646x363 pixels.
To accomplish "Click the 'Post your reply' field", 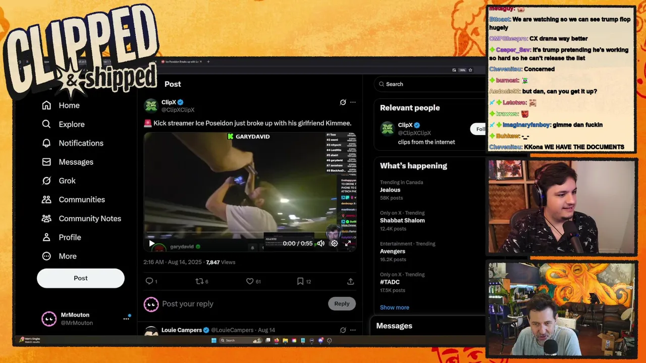I will click(242, 304).
